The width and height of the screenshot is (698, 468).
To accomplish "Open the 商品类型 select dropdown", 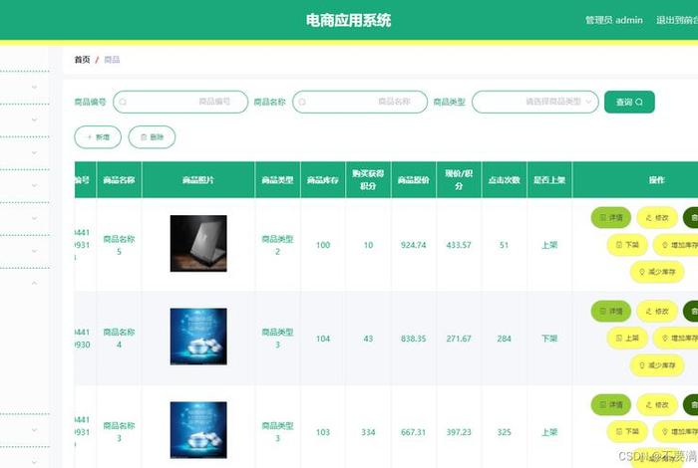I will (x=535, y=102).
